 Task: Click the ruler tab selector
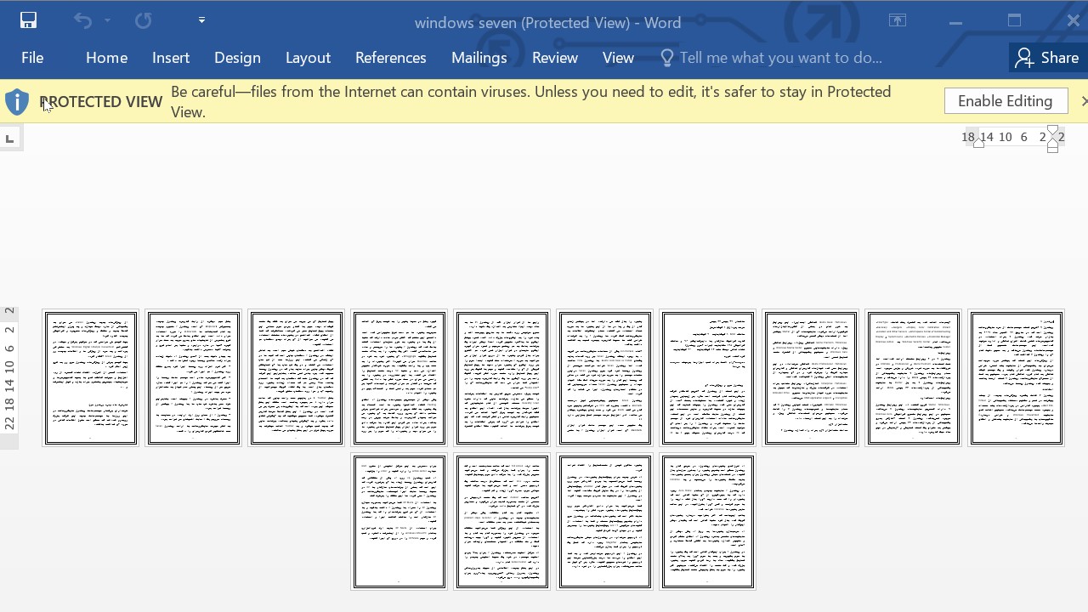pos(9,139)
